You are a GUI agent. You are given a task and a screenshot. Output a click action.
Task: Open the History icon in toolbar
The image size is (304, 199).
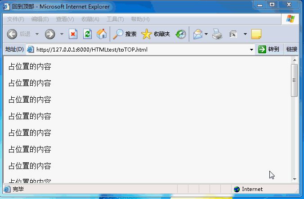181,34
